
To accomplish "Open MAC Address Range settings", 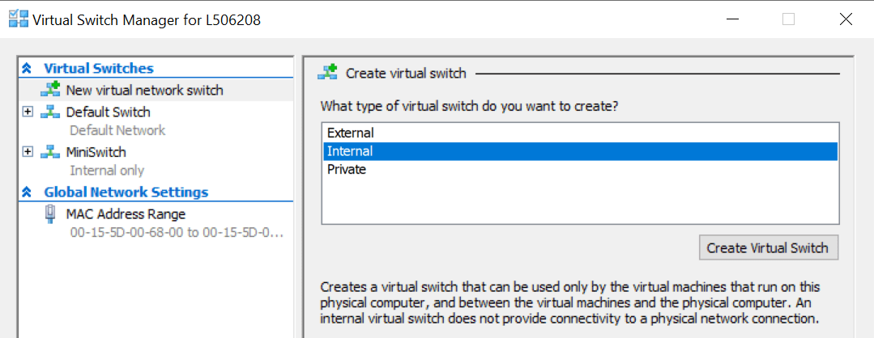I will pos(126,213).
